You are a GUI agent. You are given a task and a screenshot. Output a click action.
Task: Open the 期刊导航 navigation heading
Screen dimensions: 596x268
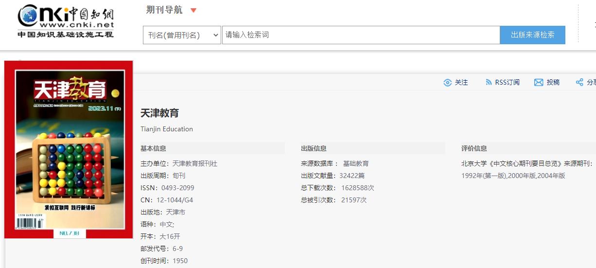coord(164,10)
